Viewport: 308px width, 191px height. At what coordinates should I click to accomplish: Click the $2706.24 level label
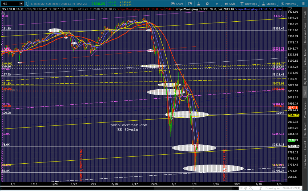tap(278, 171)
